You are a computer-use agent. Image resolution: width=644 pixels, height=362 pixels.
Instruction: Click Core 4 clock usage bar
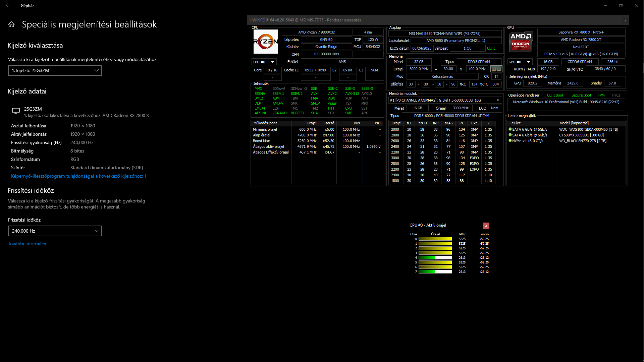point(435,258)
